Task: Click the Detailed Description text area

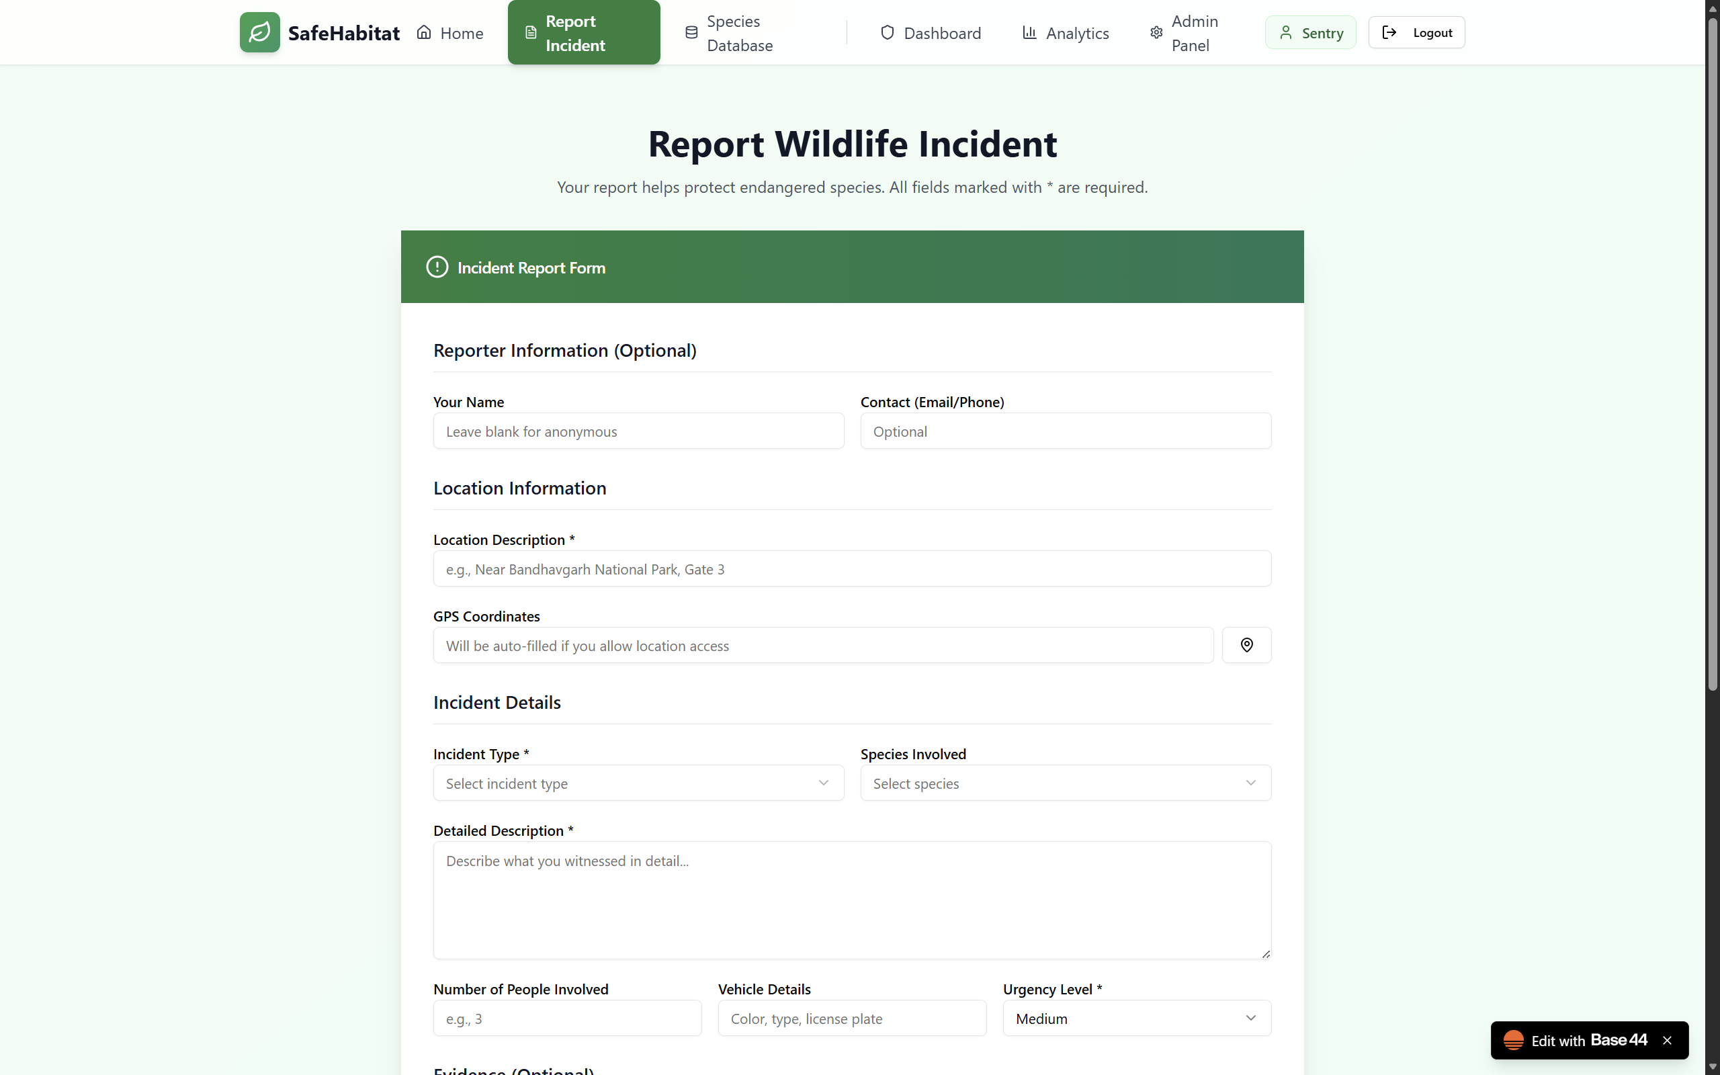Action: (x=851, y=900)
